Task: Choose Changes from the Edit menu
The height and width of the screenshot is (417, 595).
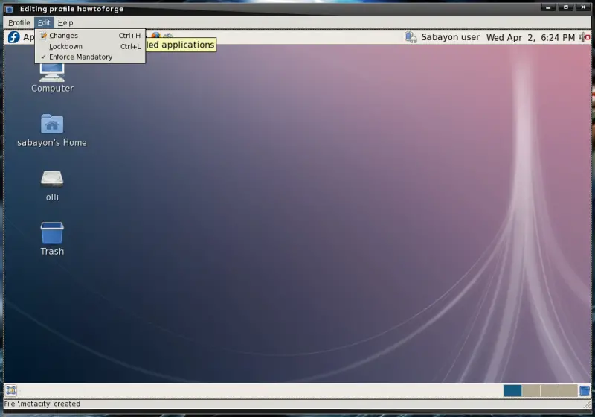Action: tap(90, 36)
